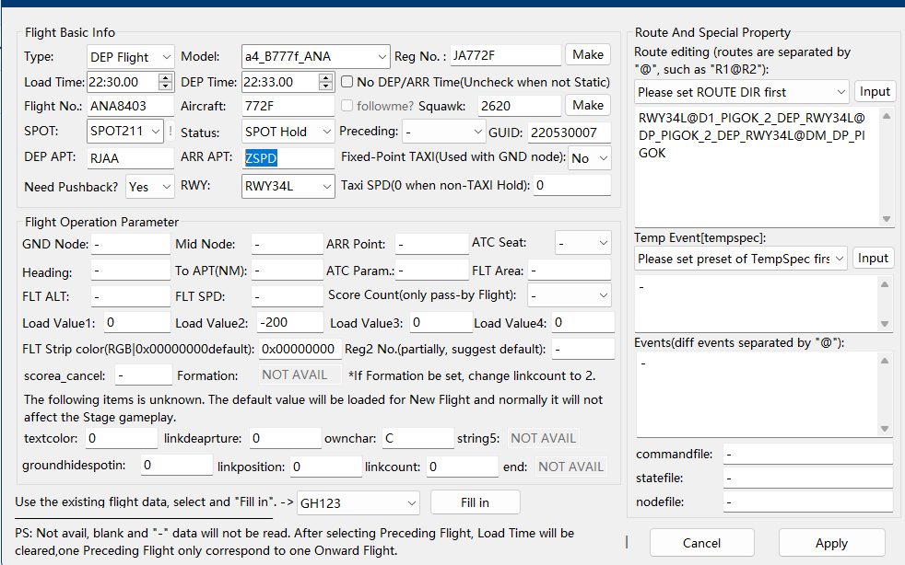Click the Apply button
This screenshot has height=565, width=905.
[x=831, y=543]
